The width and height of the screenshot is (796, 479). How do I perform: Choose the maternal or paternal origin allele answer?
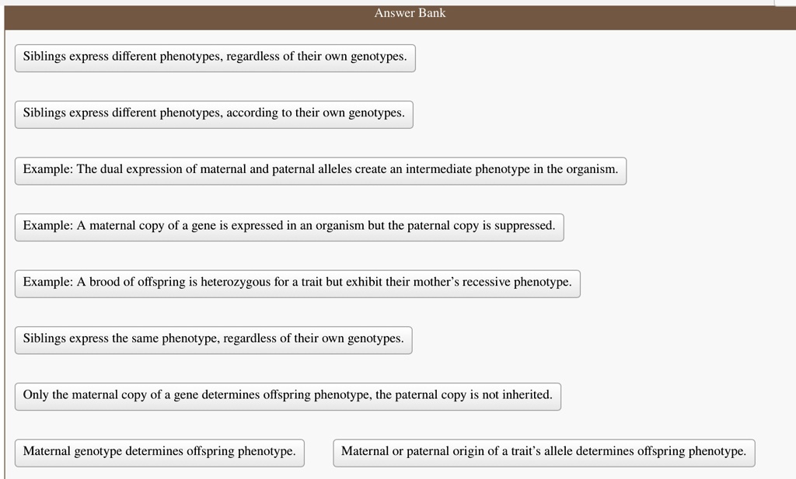(544, 452)
